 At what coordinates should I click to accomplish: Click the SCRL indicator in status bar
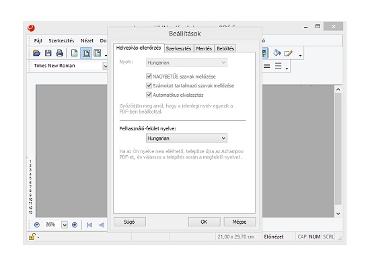click(328, 236)
